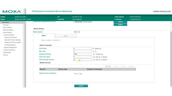Open Overview in the side menu
The height and width of the screenshot is (96, 172).
pos(6,25)
